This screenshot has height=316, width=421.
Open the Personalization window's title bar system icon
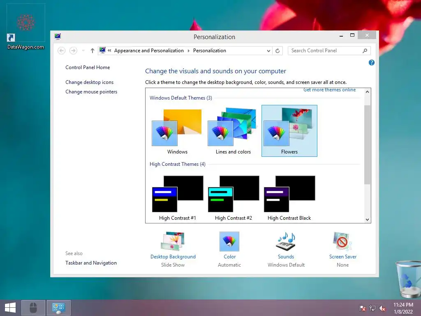point(58,37)
